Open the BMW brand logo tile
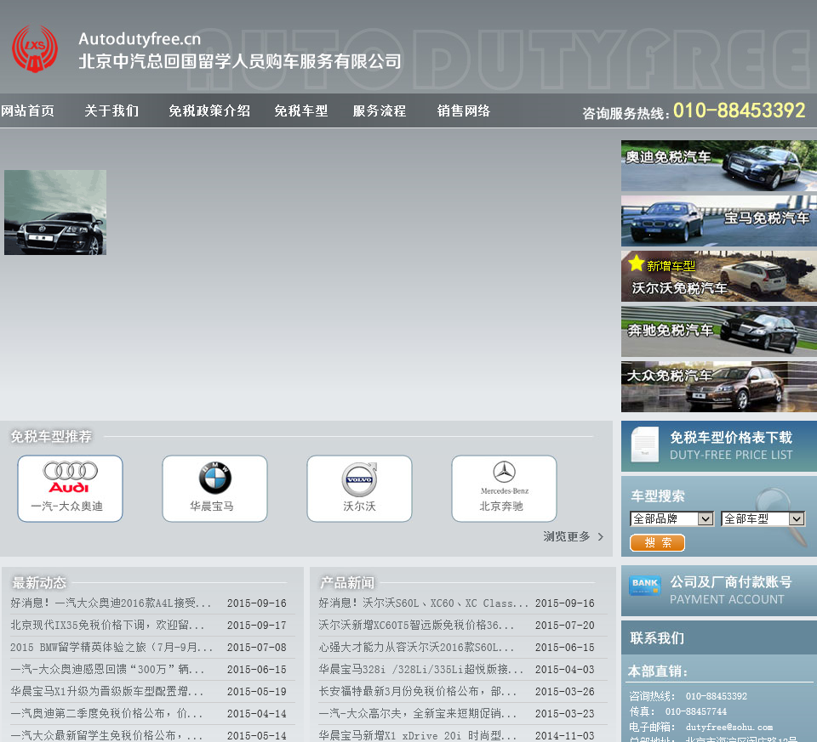This screenshot has height=742, width=817. coord(214,489)
